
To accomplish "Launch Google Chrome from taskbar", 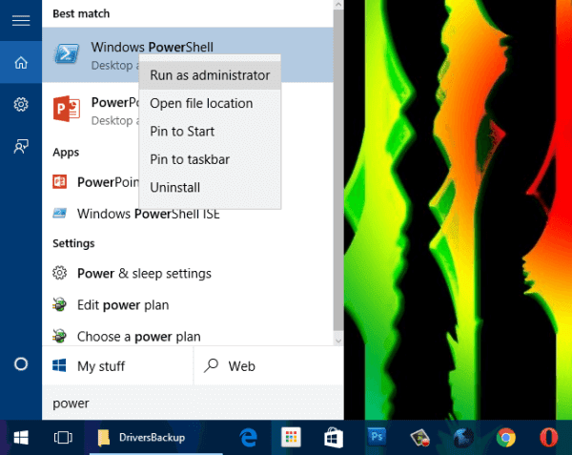I will point(506,437).
